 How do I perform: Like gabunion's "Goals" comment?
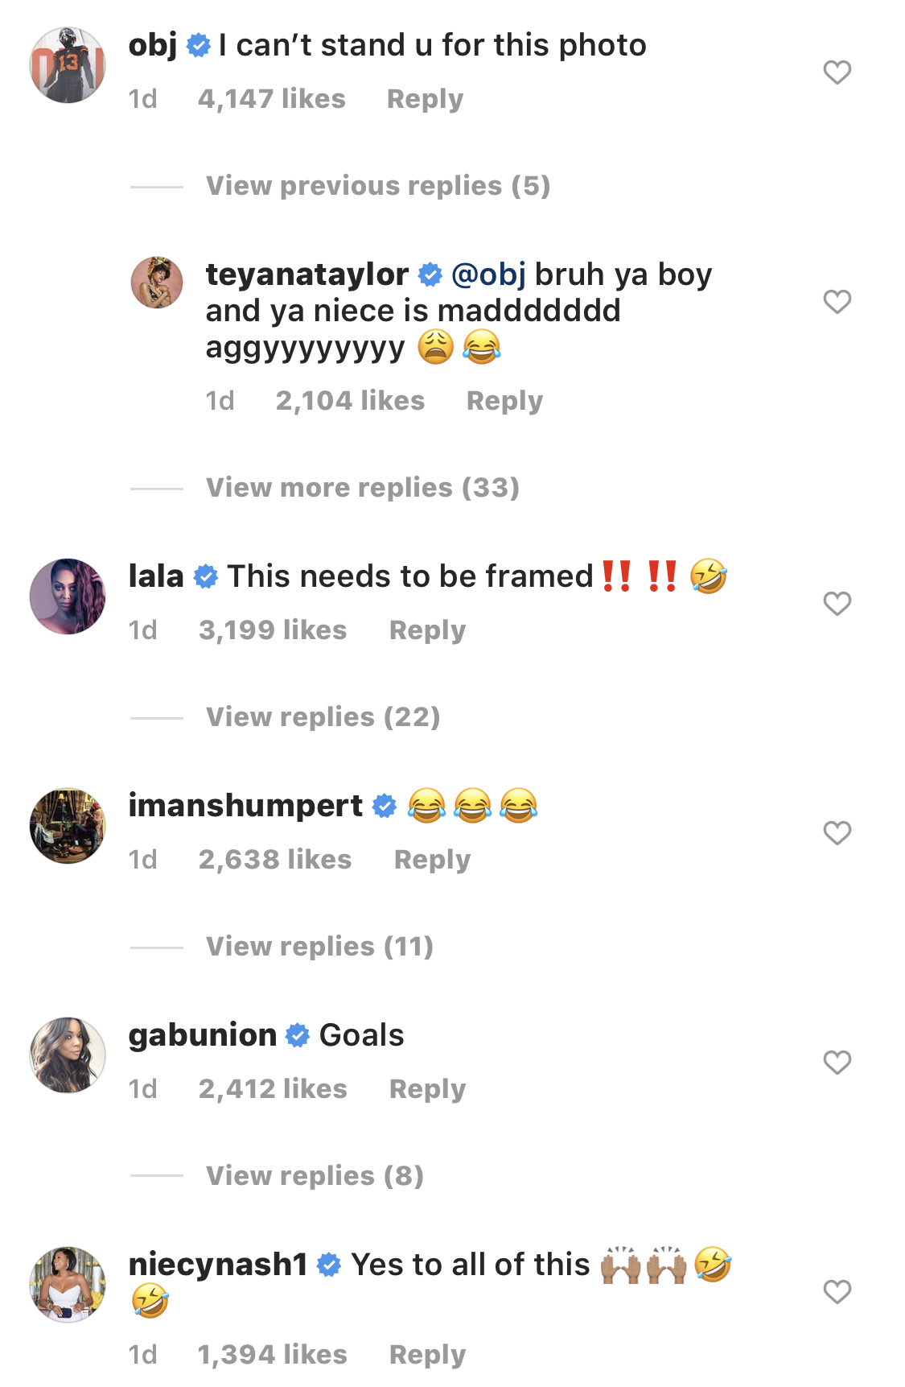[837, 1063]
